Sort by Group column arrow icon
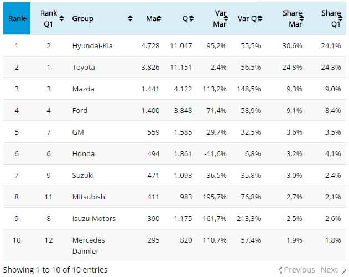The width and height of the screenshot is (349, 277). coord(131,18)
